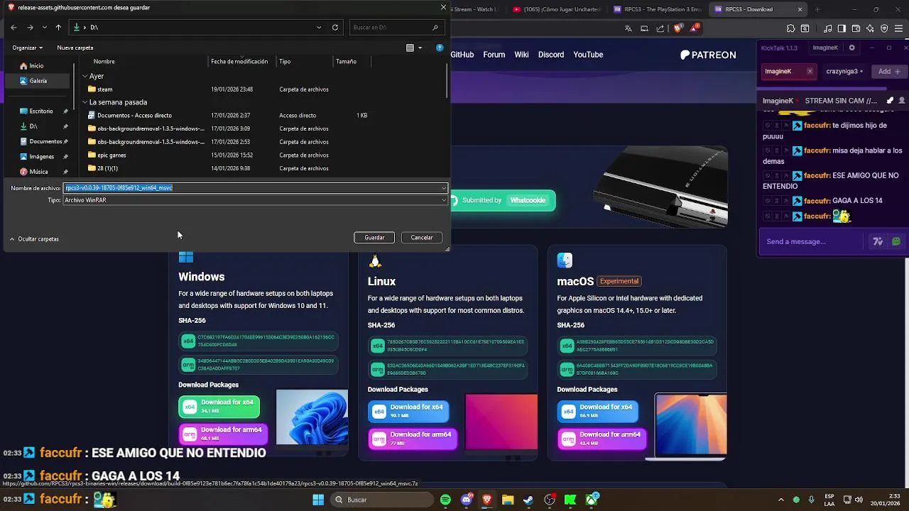Open Discord in RPCS3 navigation

(551, 55)
